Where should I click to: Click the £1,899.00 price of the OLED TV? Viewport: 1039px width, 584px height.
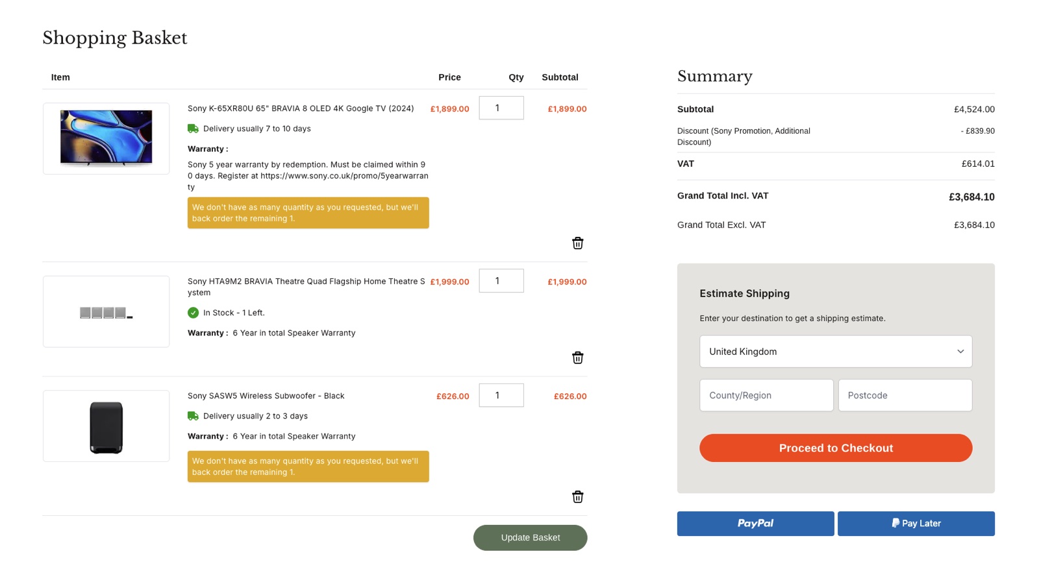coord(450,109)
